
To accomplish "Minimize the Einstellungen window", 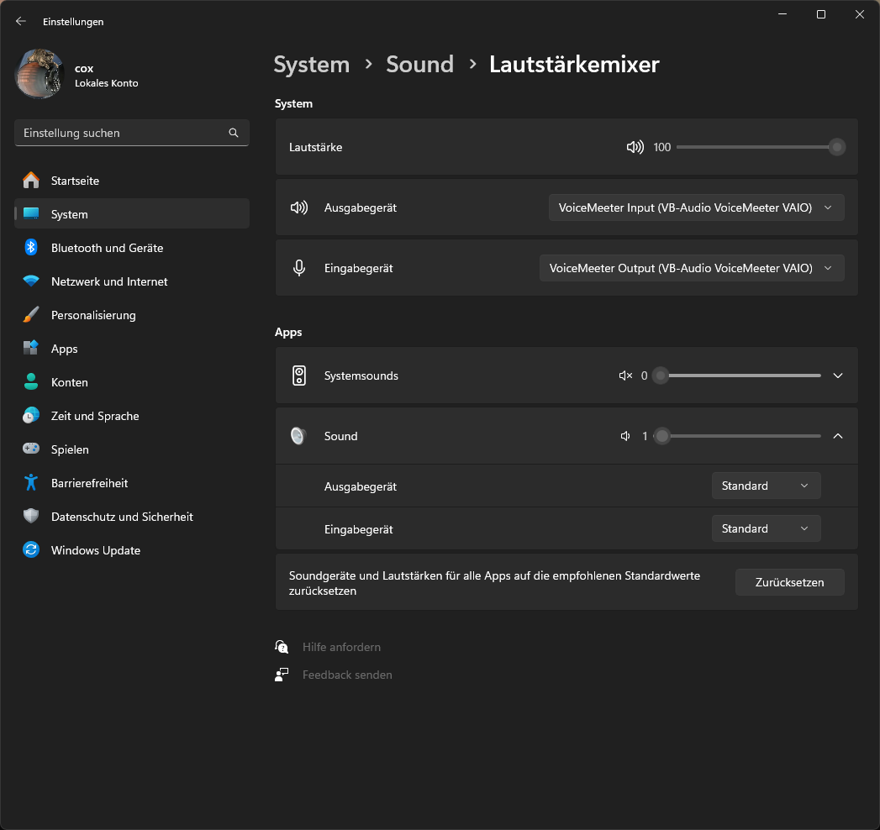I will (783, 14).
